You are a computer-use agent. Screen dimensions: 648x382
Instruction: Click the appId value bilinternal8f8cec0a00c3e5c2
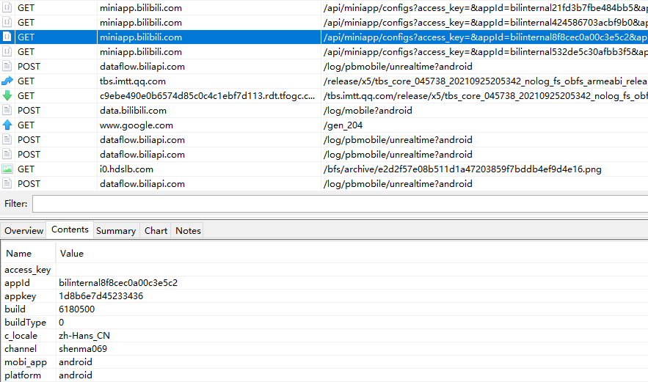click(118, 283)
